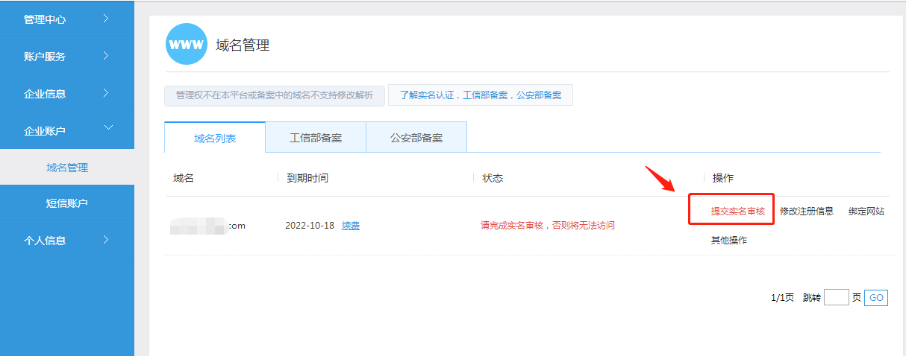The height and width of the screenshot is (356, 906).
Task: Click the 绑定网站 link
Action: 866,212
